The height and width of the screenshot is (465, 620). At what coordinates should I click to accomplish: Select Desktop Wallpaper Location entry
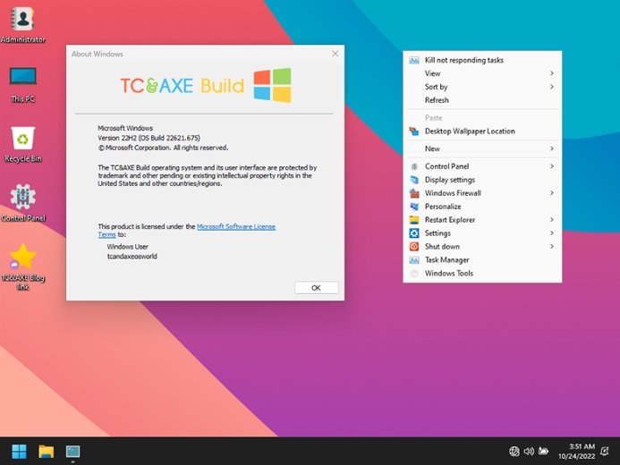[482, 131]
